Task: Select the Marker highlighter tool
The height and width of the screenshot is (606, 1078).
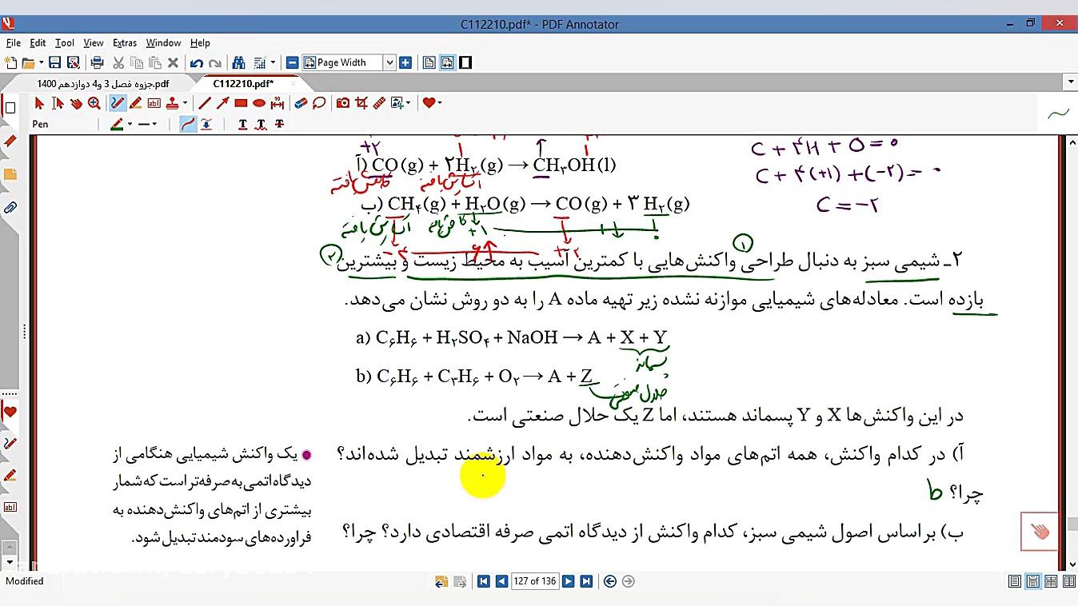Action: [x=135, y=103]
